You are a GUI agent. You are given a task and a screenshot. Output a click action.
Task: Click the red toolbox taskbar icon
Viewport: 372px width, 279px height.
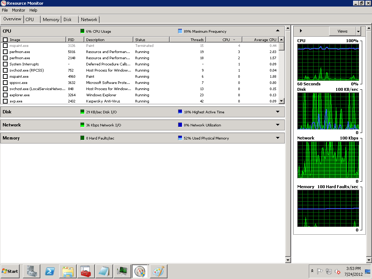pyautogui.click(x=86, y=271)
